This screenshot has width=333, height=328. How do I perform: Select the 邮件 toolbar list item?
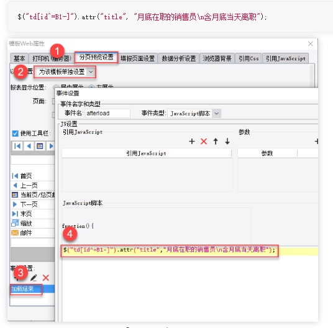32,233
